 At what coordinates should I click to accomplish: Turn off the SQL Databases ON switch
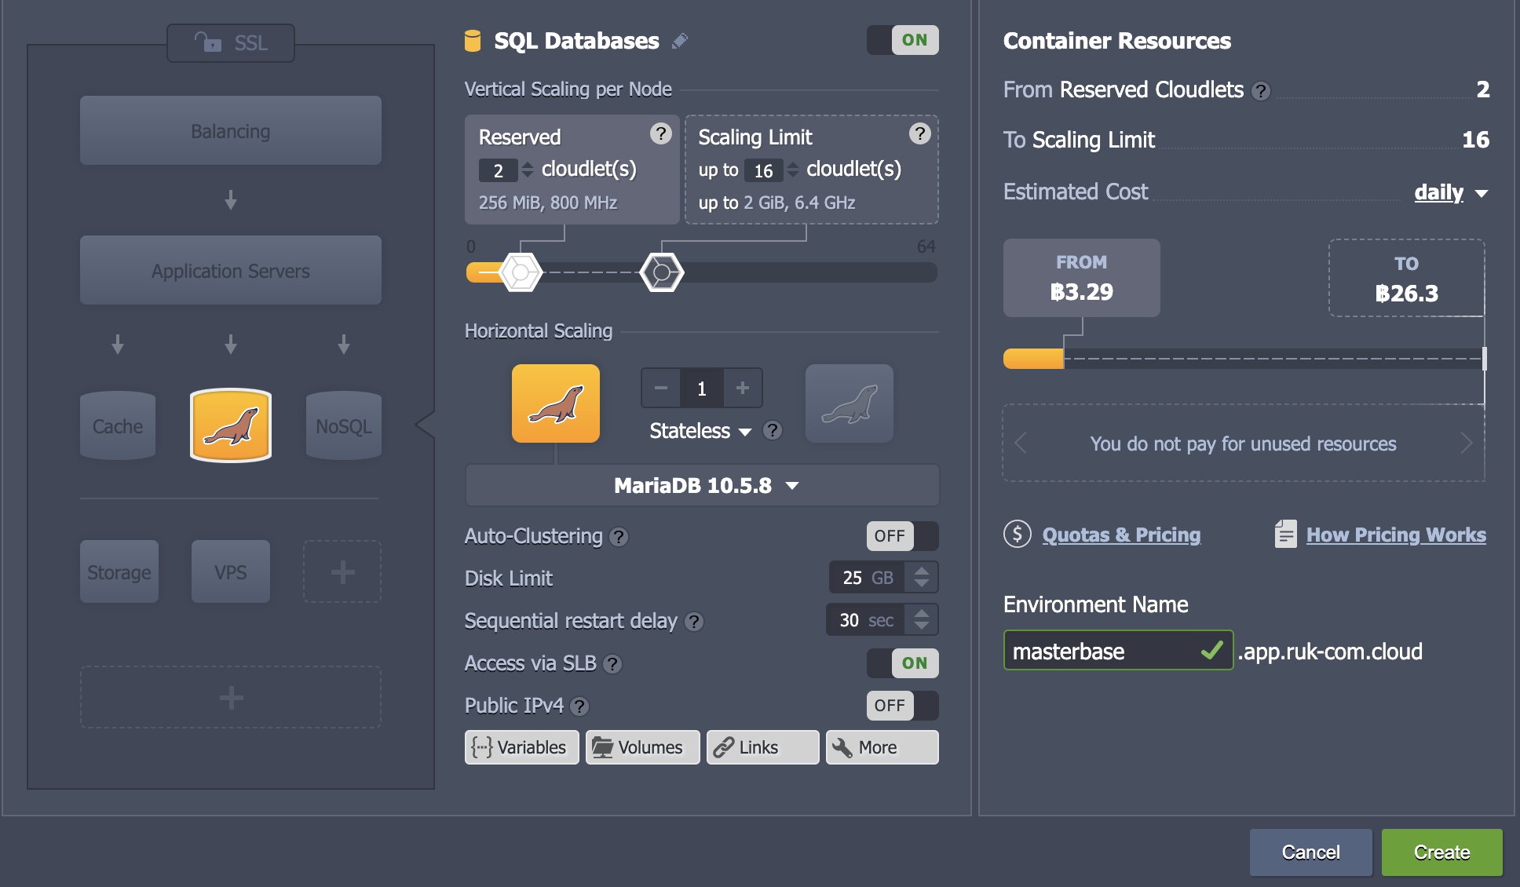point(903,40)
